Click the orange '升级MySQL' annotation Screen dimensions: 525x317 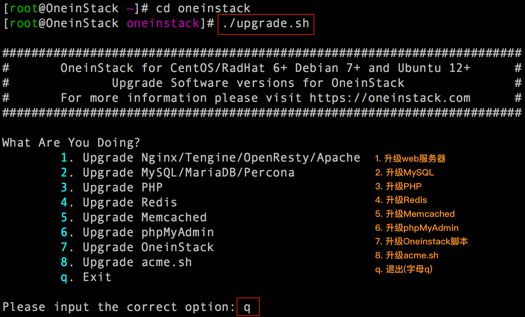405,172
